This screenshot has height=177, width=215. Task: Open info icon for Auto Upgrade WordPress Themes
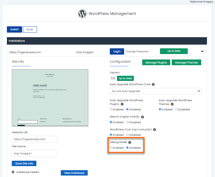point(172,104)
